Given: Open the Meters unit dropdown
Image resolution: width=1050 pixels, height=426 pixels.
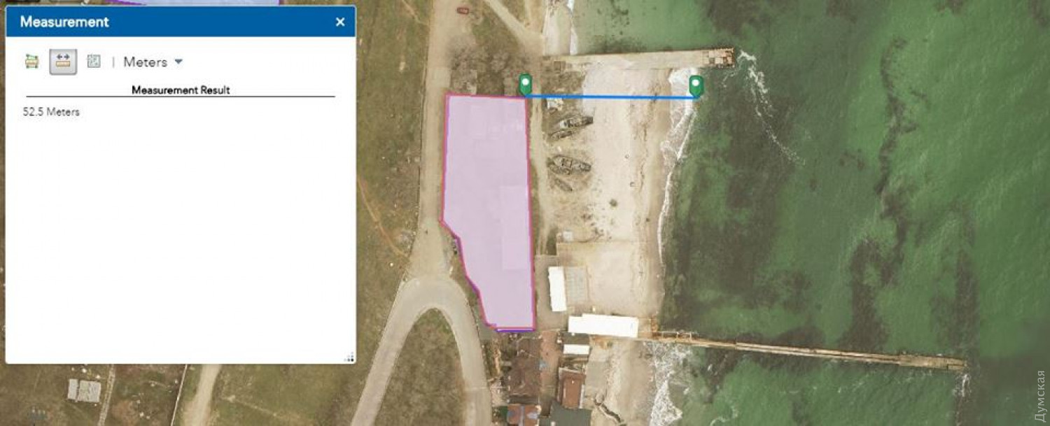Looking at the screenshot, I should coord(146,62).
